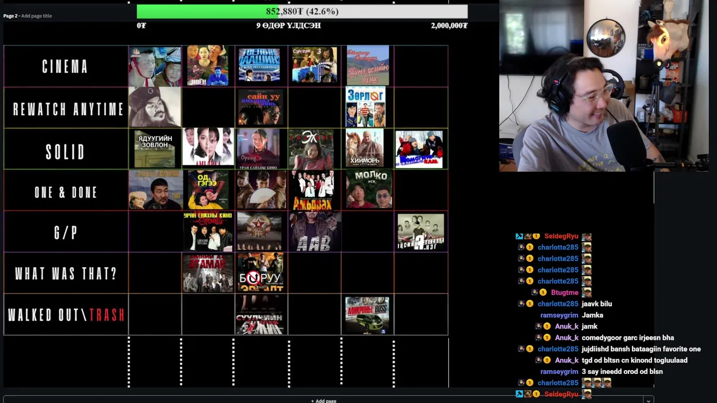717x403 pixels.
Task: Click ramseygrim's name beside the 'Jamka' message
Action: [x=559, y=315]
